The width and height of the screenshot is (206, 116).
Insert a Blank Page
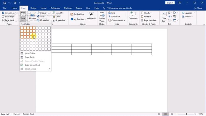8,17
